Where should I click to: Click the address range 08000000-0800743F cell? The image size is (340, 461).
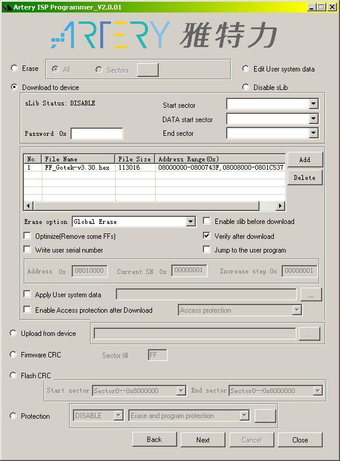tap(220, 167)
